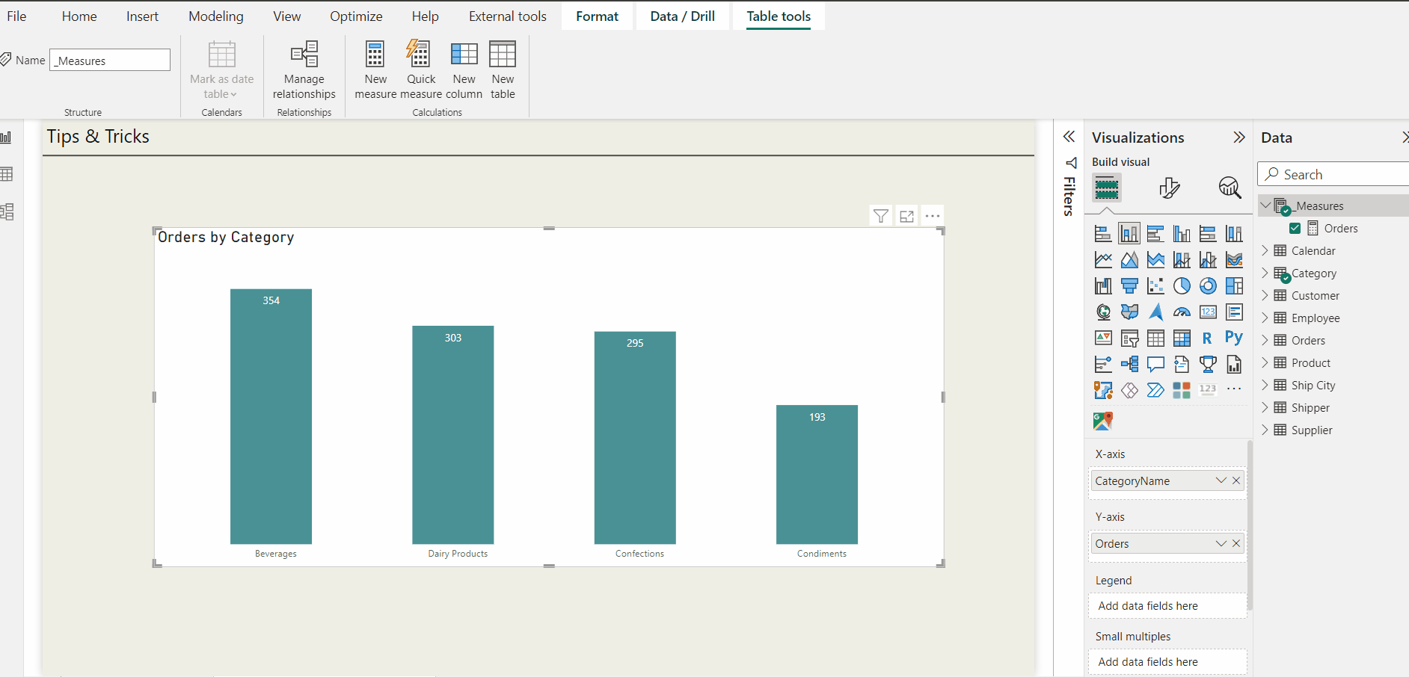Select the treemap visualization icon
This screenshot has height=677, width=1409.
1234,285
